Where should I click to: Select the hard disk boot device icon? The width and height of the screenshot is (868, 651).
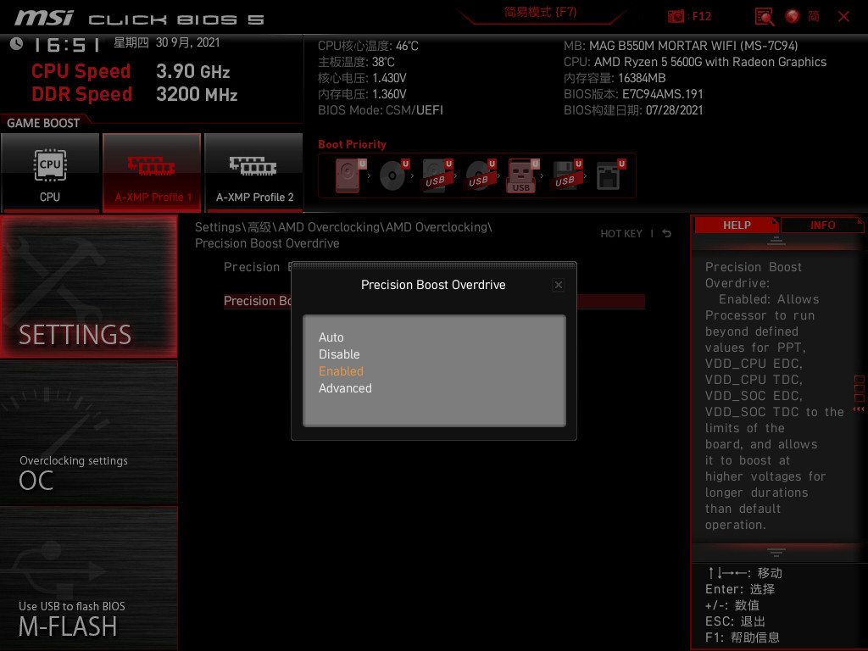(x=350, y=175)
